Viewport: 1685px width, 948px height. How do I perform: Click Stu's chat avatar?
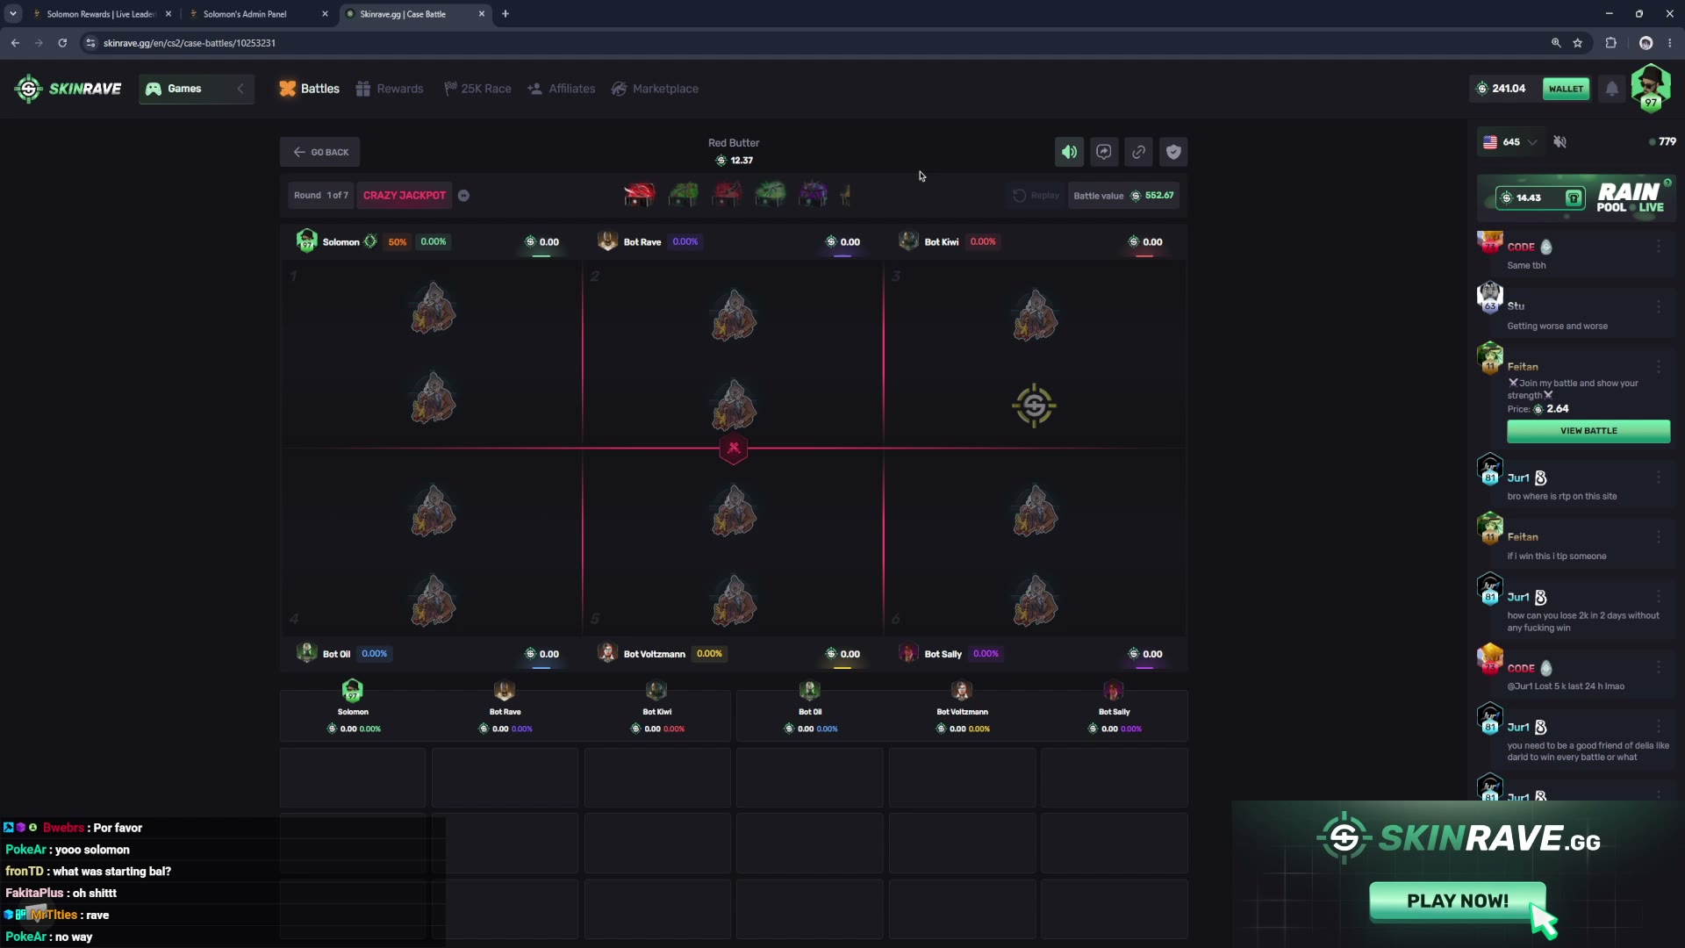click(x=1489, y=298)
